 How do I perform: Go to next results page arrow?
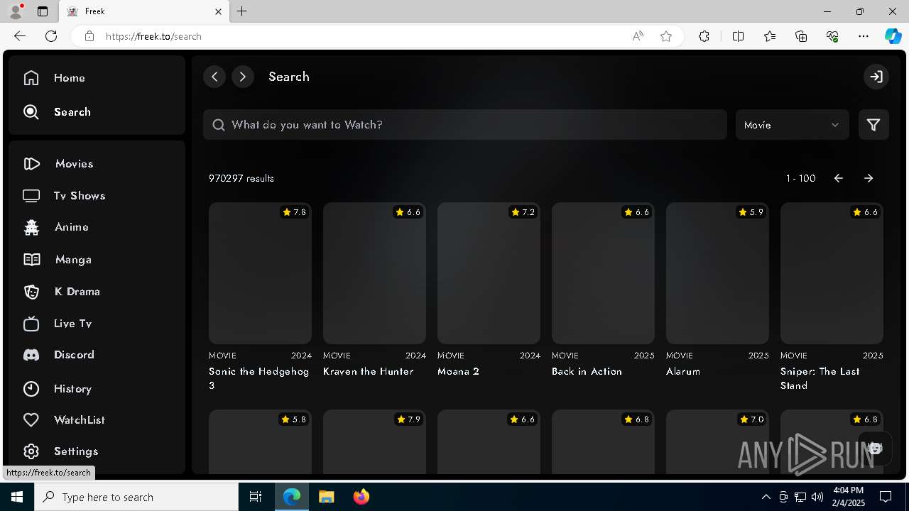pyautogui.click(x=869, y=178)
